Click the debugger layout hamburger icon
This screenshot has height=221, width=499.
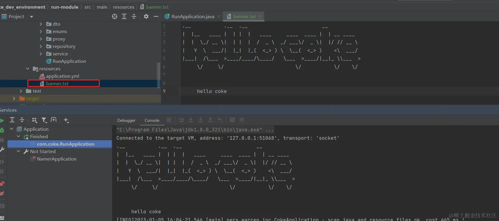169,120
